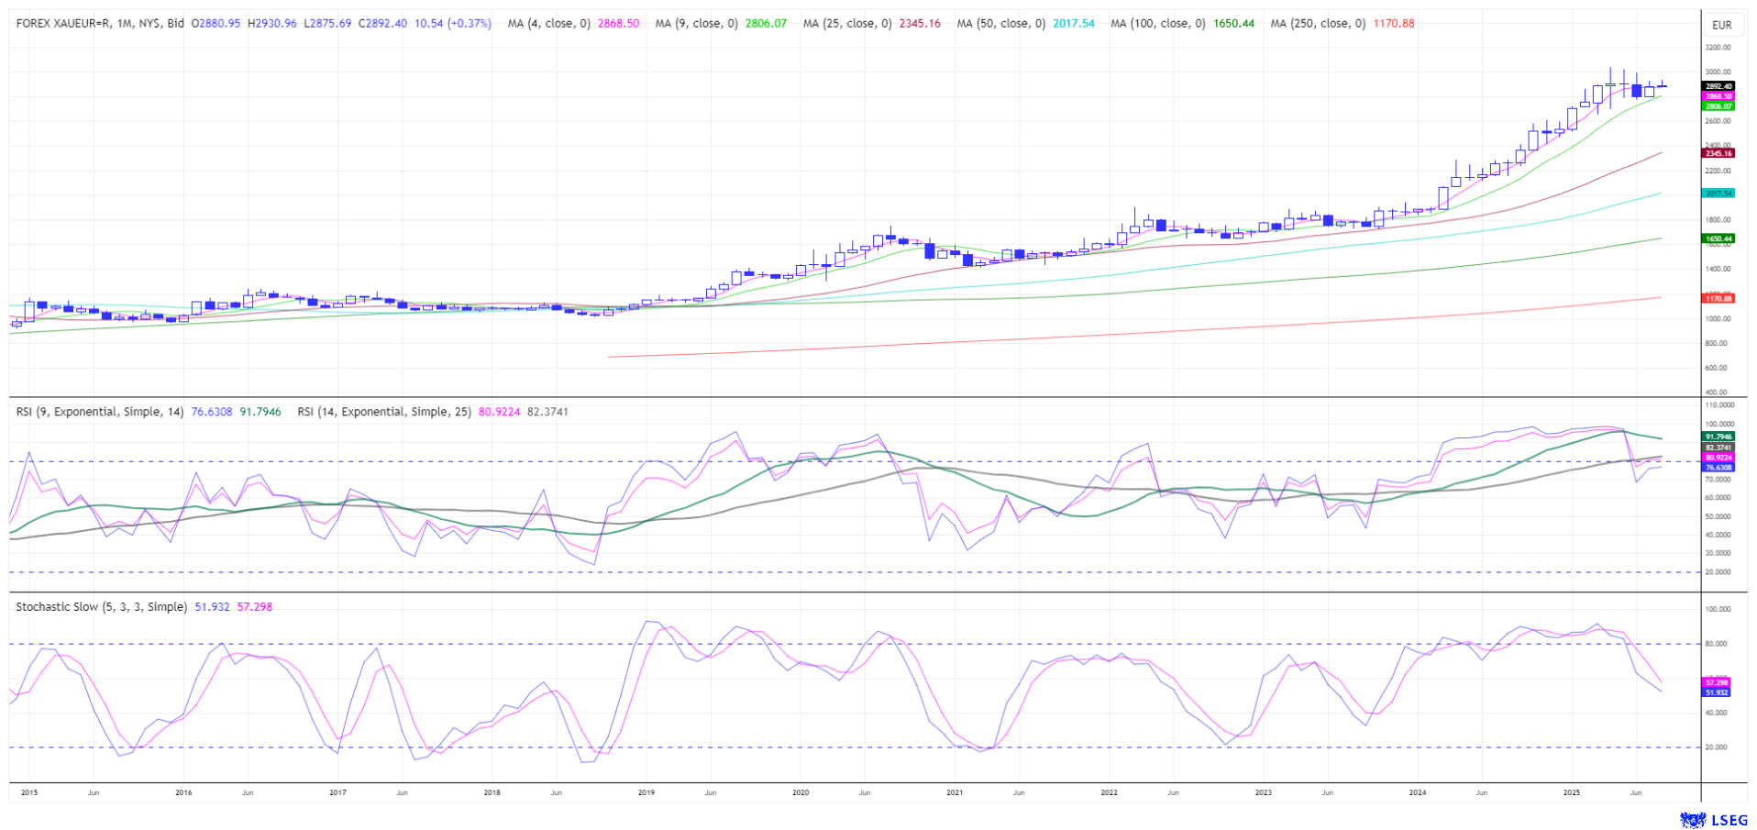
Task: Click the red 1170.88 price tag
Action: 1718,298
